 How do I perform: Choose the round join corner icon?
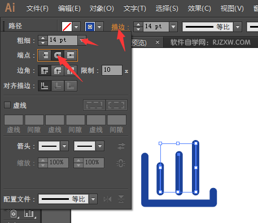coord(58,71)
